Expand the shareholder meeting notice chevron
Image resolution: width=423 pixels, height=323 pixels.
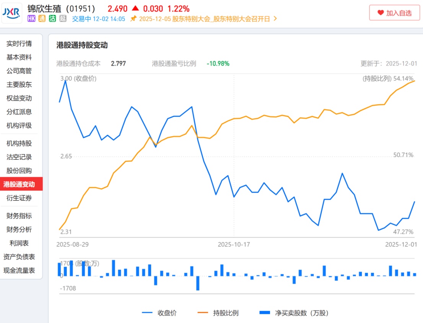point(275,19)
